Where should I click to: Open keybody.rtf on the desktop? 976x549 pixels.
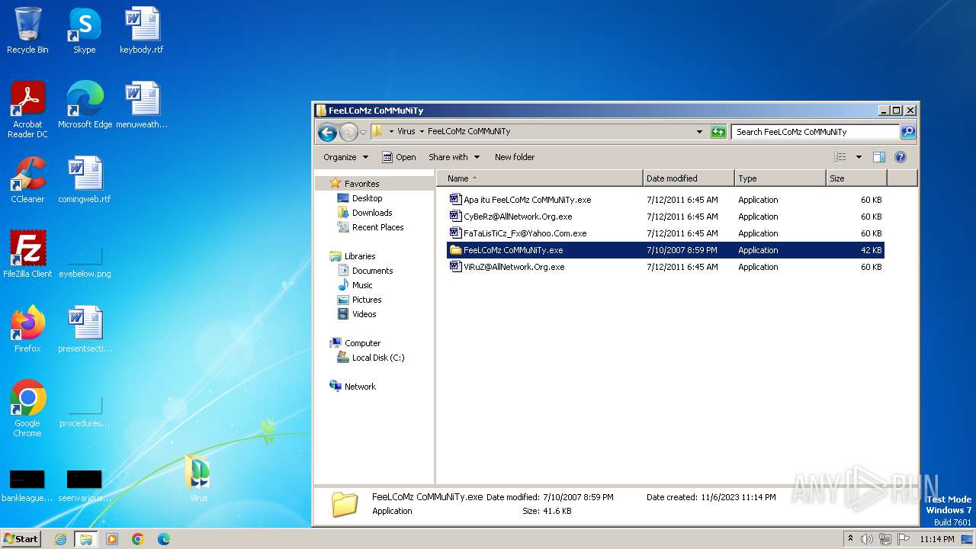141,30
